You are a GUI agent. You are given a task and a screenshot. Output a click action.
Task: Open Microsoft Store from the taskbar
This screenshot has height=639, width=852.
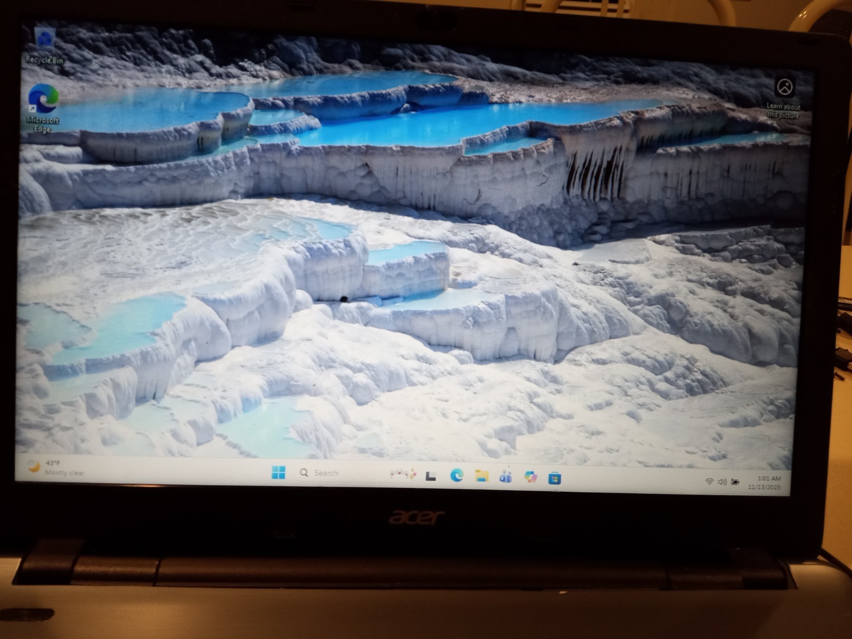(x=554, y=478)
